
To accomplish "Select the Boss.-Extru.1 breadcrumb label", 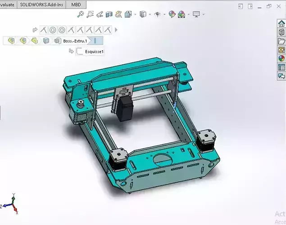I will tap(75, 41).
